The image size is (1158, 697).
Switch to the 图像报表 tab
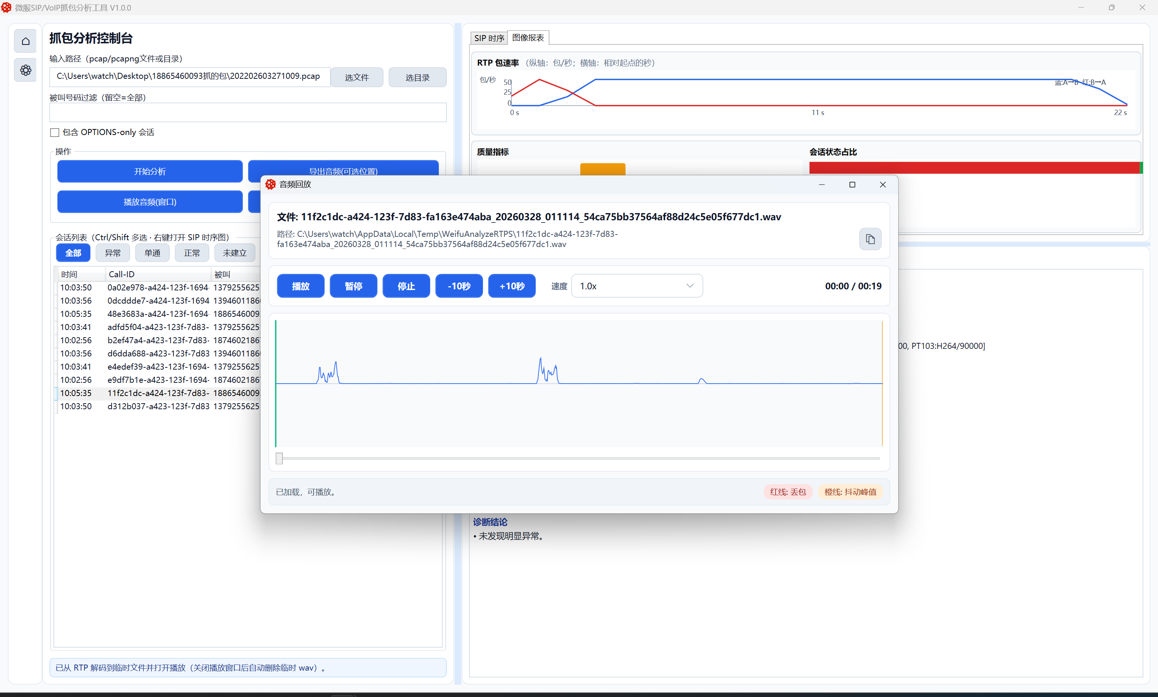coord(528,38)
